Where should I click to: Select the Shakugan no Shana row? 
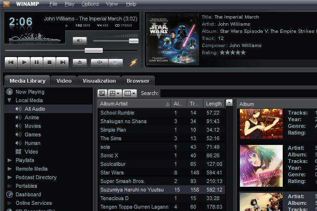click(162, 121)
